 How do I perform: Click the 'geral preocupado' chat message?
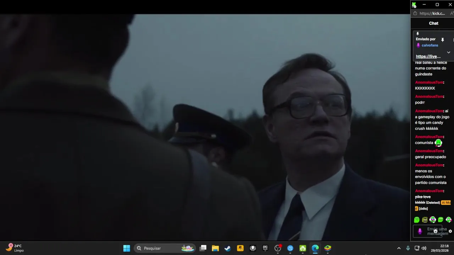(430, 157)
